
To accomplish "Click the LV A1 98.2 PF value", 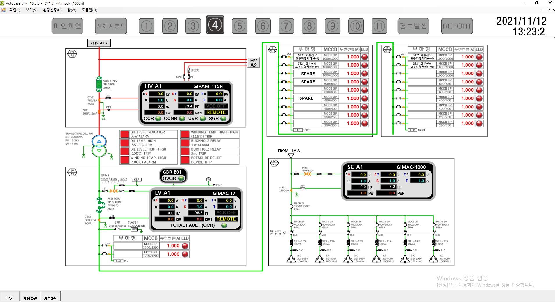I will coord(196,213).
